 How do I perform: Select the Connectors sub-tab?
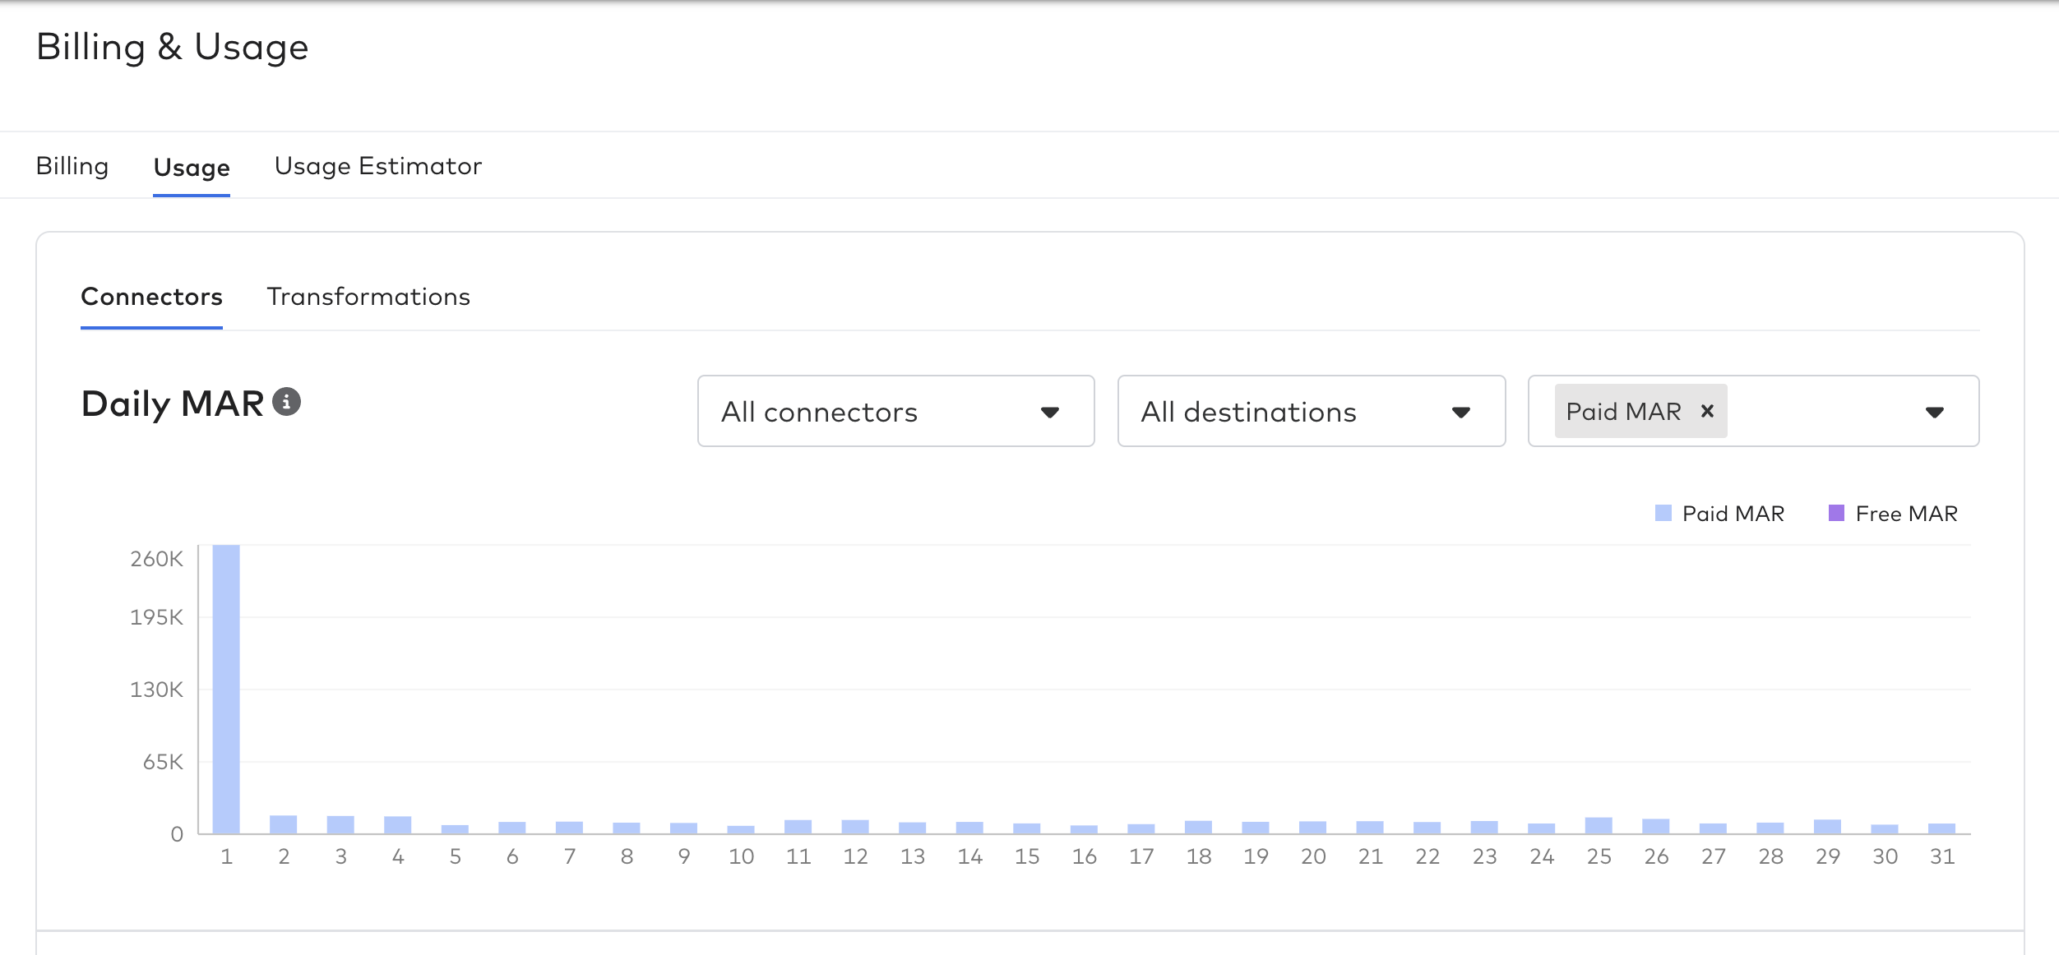(151, 297)
